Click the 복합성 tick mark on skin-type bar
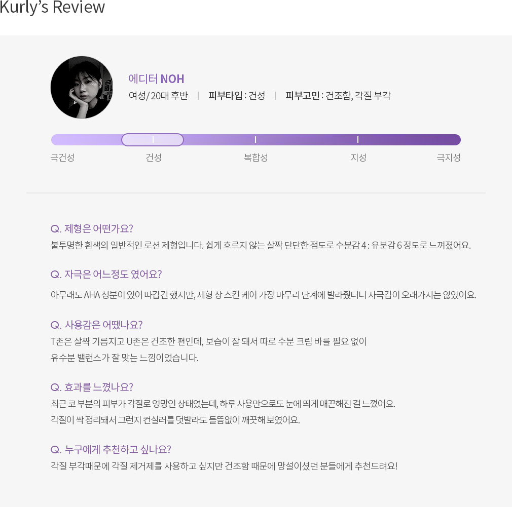Viewport: 512px width, 507px height. 255,140
